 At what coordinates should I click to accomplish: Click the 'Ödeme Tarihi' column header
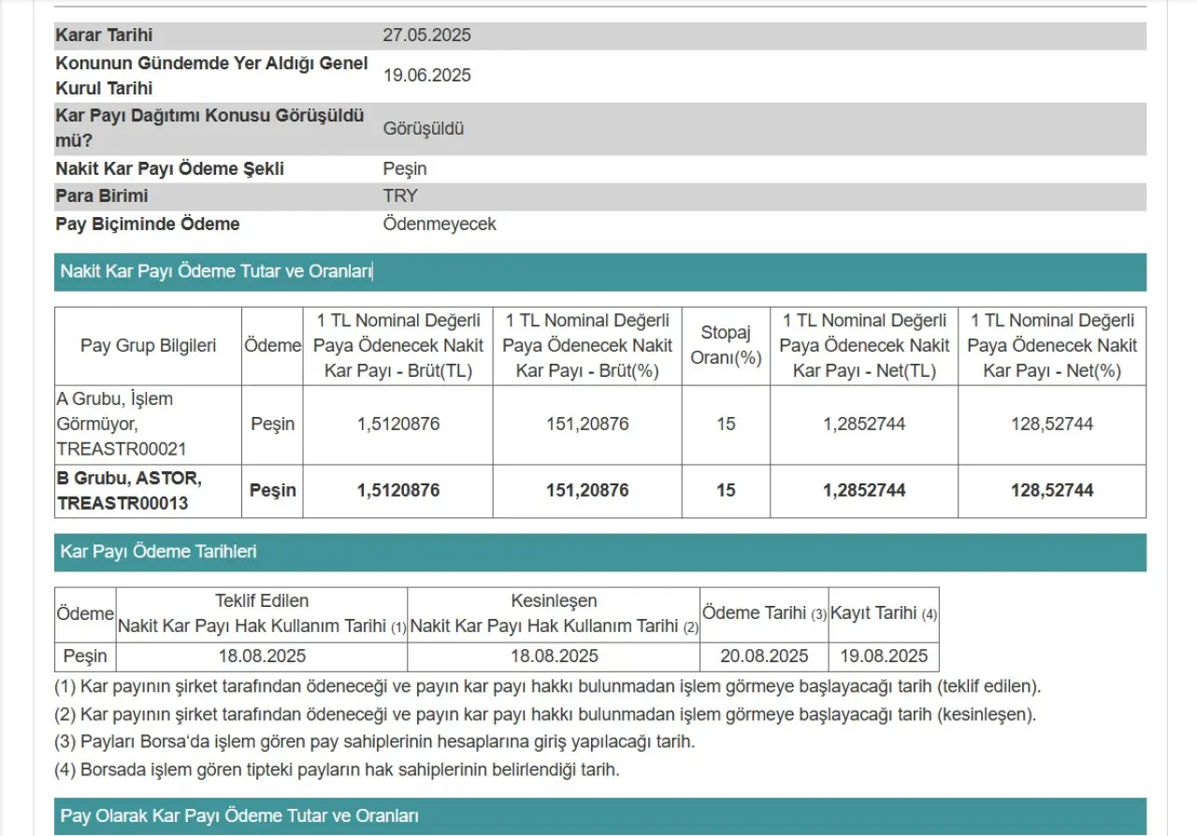[764, 614]
